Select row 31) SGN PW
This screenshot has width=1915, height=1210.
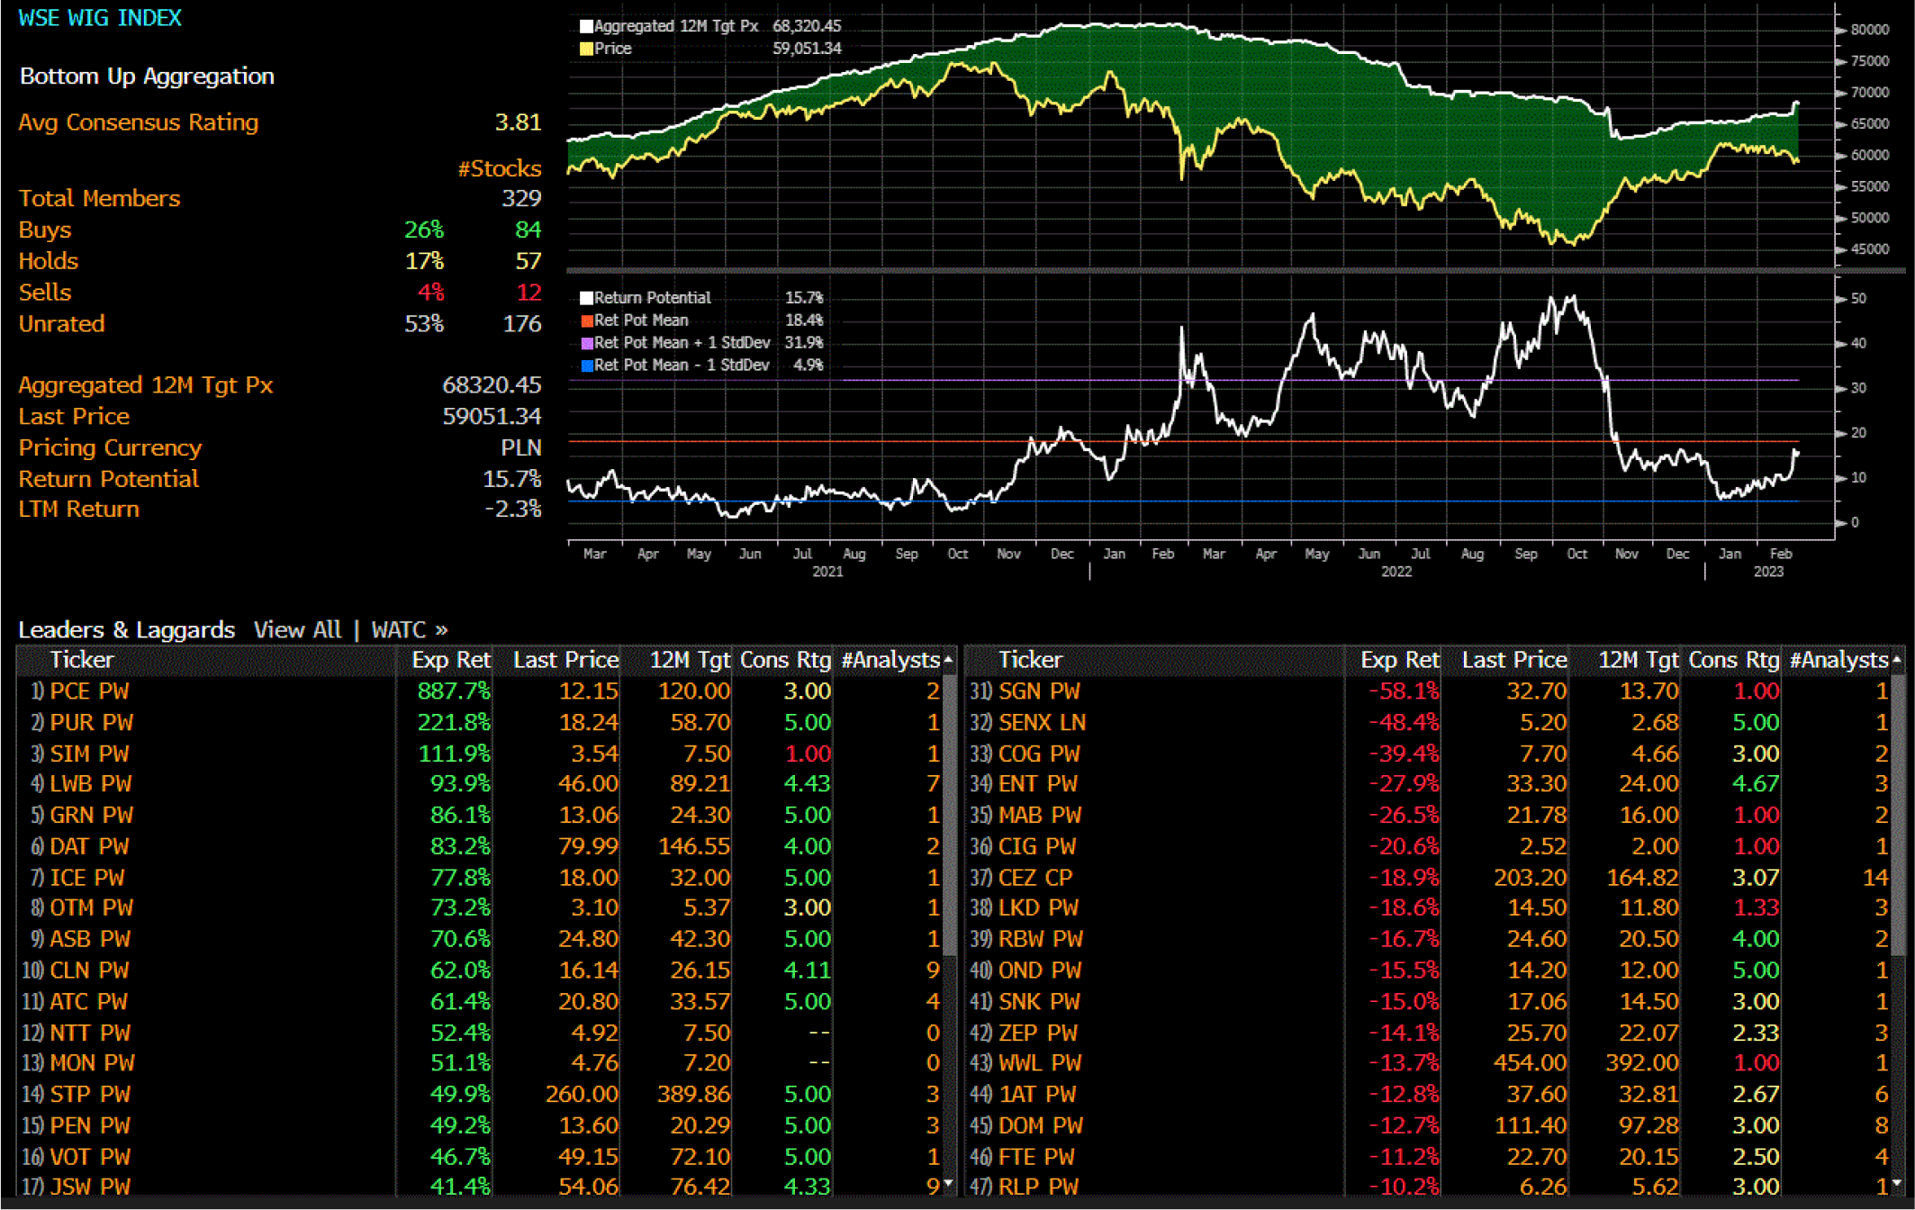pos(1428,691)
